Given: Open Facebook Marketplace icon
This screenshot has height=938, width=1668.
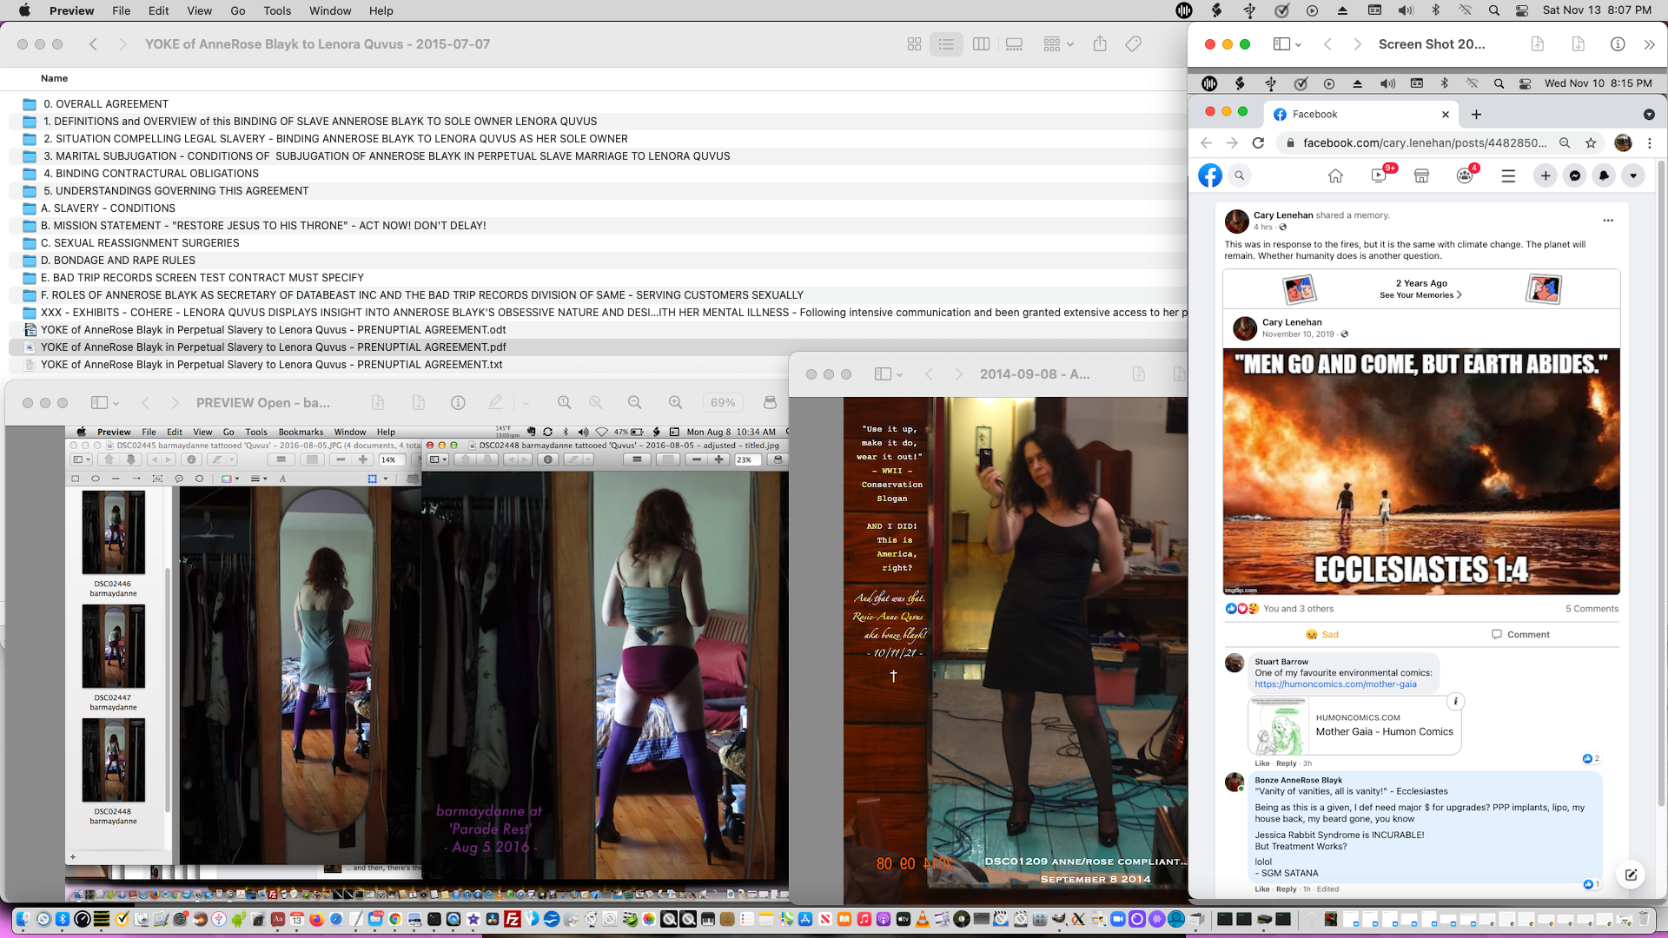Looking at the screenshot, I should click(1421, 175).
